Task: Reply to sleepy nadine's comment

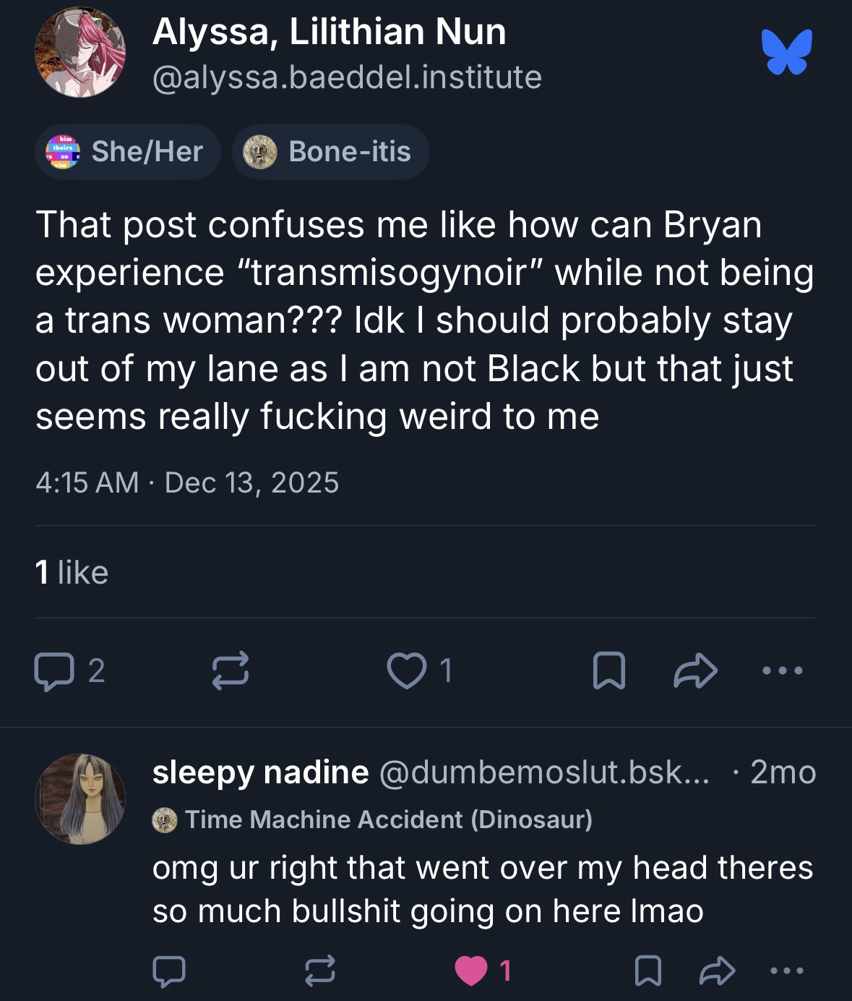Action: (x=169, y=971)
